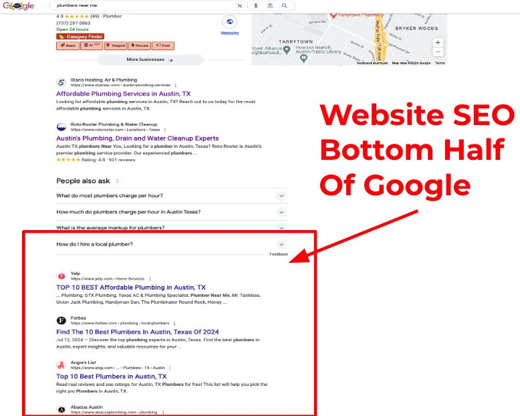The height and width of the screenshot is (416, 520).
Task: Click the Google map thumbnail
Action: tap(349, 39)
